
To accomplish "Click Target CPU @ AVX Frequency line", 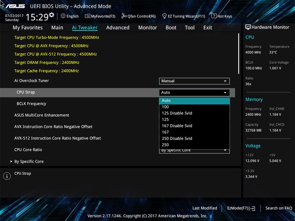I will pyautogui.click(x=51, y=46).
